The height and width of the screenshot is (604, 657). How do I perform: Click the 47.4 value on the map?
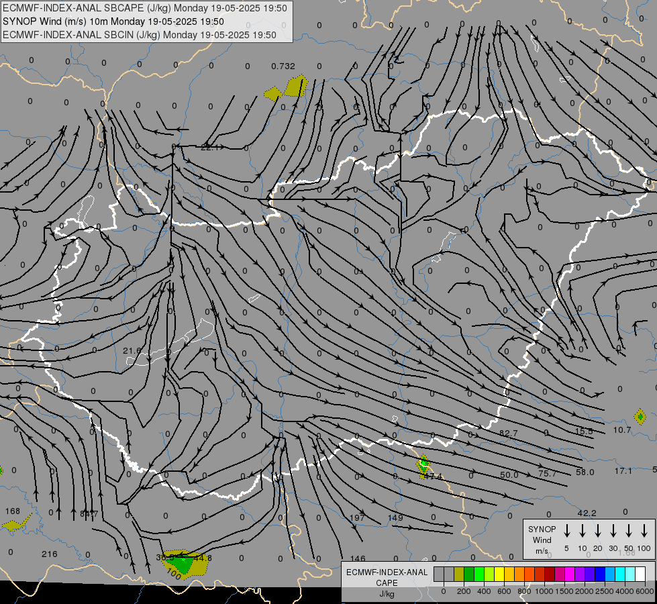pos(433,476)
